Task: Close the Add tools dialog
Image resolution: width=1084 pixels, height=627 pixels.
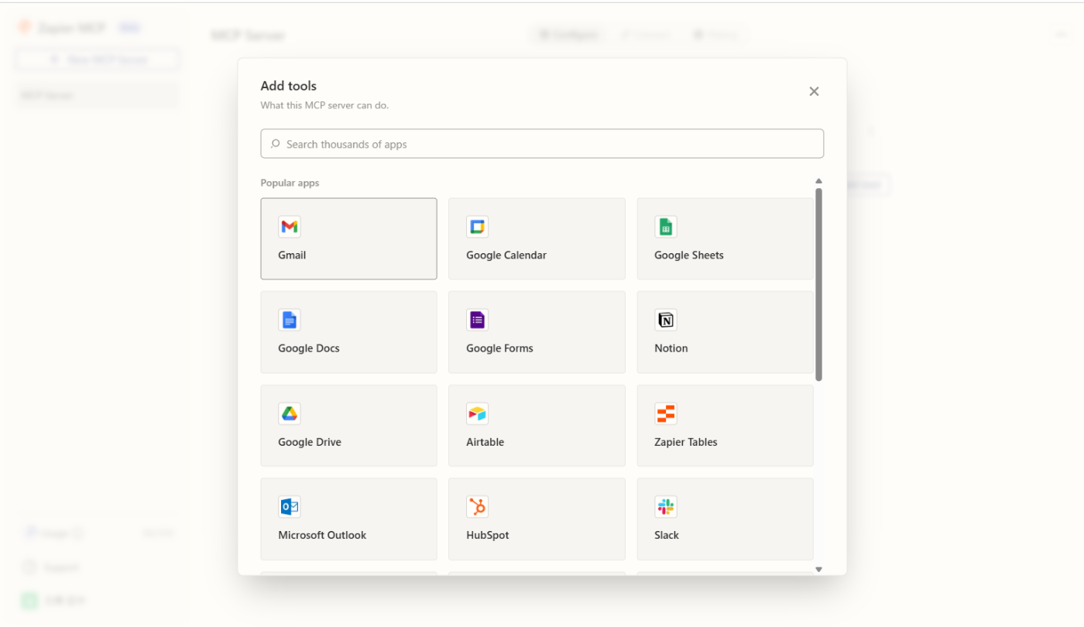Action: click(x=814, y=91)
